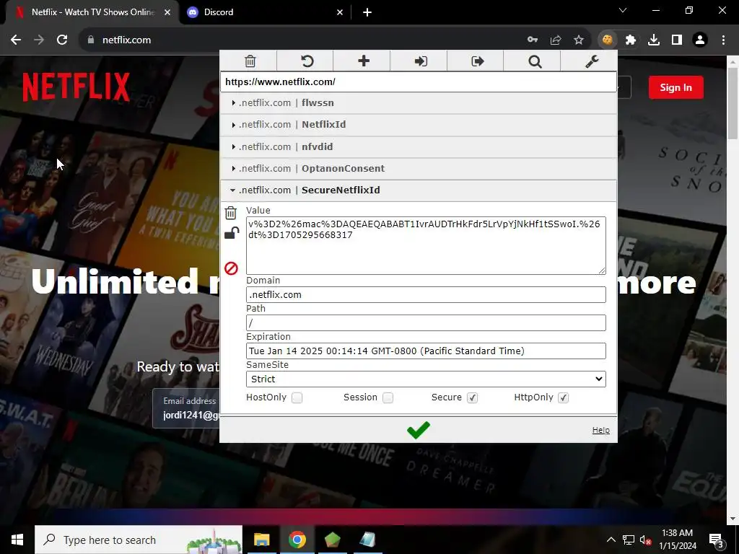Open Chrome downloads icon

point(654,40)
